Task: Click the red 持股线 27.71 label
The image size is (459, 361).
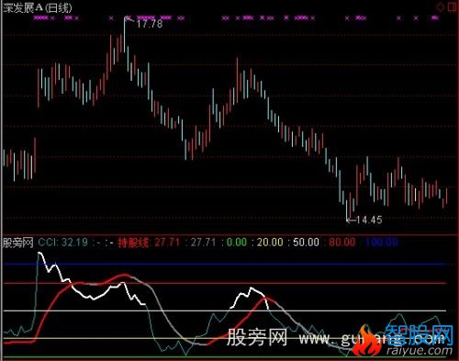Action: coord(149,243)
